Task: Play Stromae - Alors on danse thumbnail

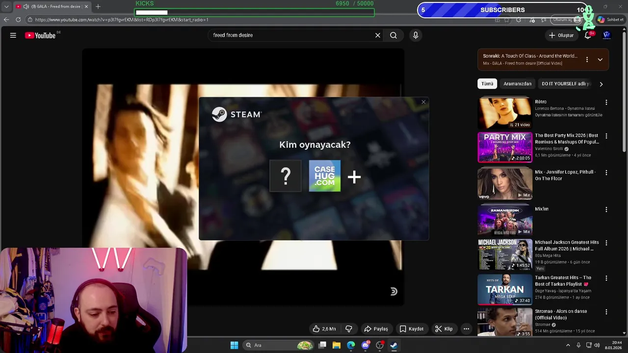Action: (x=505, y=322)
